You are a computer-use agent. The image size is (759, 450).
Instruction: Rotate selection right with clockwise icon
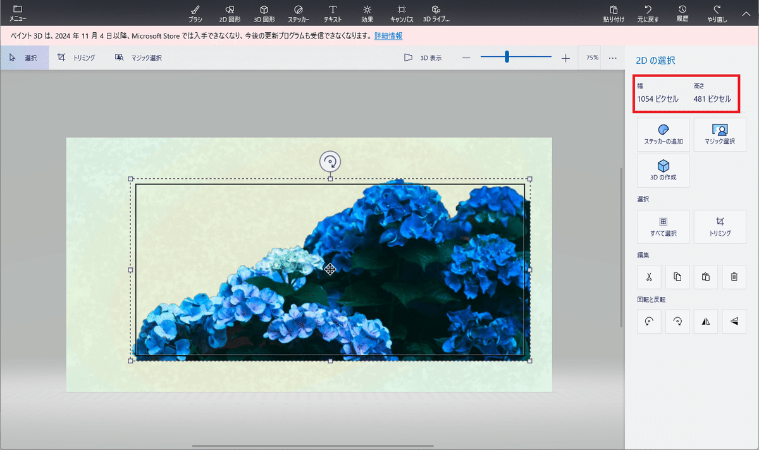point(677,321)
